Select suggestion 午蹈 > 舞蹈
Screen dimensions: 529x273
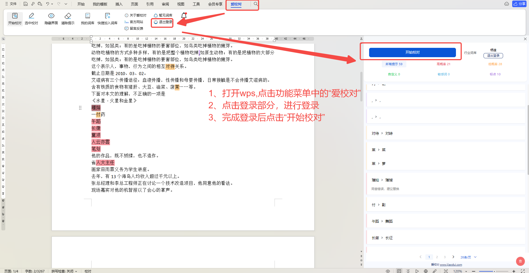tap(446, 221)
